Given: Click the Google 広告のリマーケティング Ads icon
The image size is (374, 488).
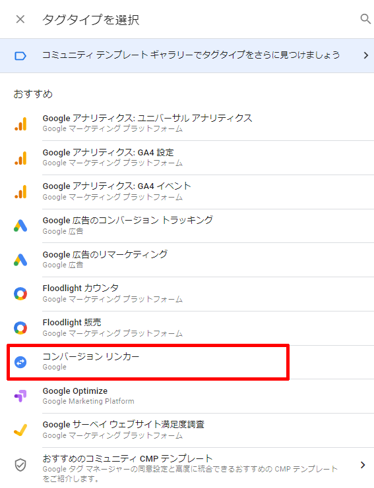Looking at the screenshot, I should [x=20, y=259].
